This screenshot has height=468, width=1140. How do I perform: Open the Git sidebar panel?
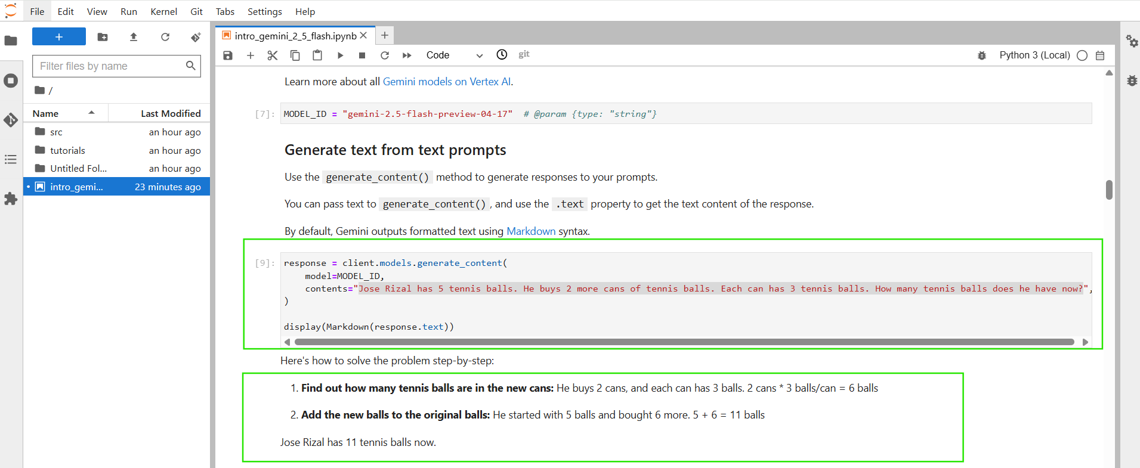tap(11, 120)
